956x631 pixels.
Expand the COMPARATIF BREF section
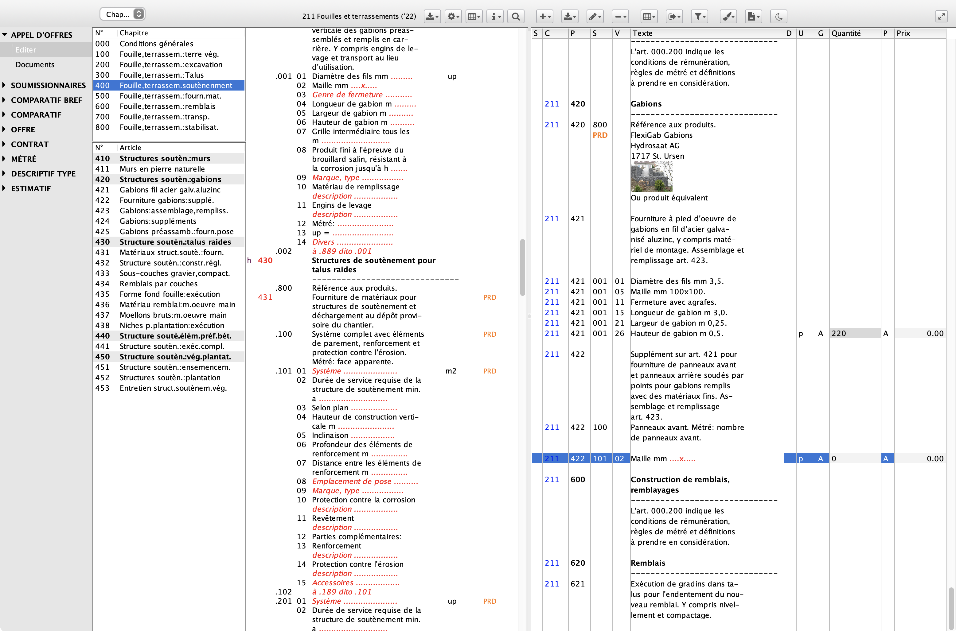point(4,100)
